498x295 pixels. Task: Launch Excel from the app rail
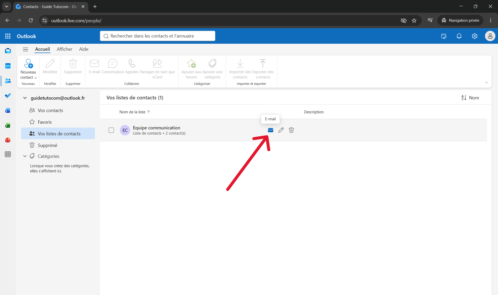(x=8, y=126)
